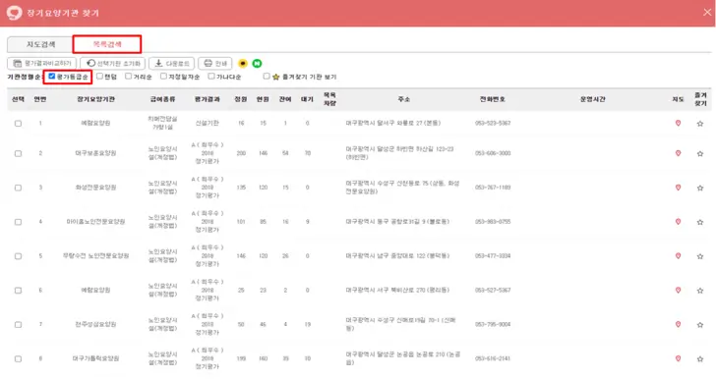The height and width of the screenshot is (379, 716).
Task: Click the 평가결과비교하기 button
Action: point(42,64)
